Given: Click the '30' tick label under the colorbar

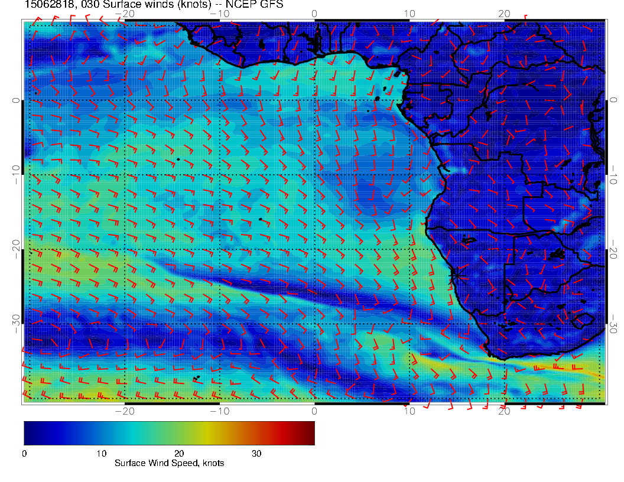Looking at the screenshot, I should (x=256, y=453).
